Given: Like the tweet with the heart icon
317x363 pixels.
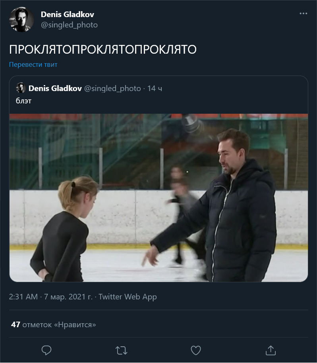Looking at the screenshot, I should click(196, 350).
